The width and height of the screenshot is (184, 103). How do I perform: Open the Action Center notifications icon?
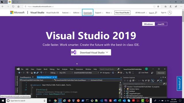tap(180, 100)
